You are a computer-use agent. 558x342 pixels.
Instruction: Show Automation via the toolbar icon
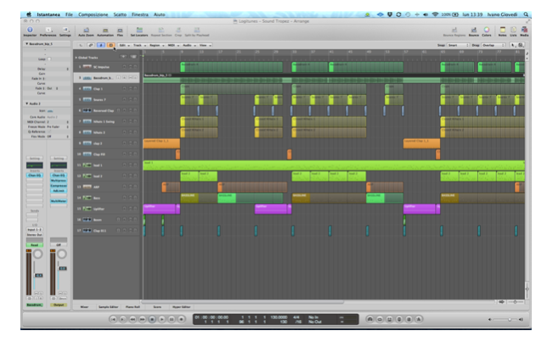click(105, 31)
